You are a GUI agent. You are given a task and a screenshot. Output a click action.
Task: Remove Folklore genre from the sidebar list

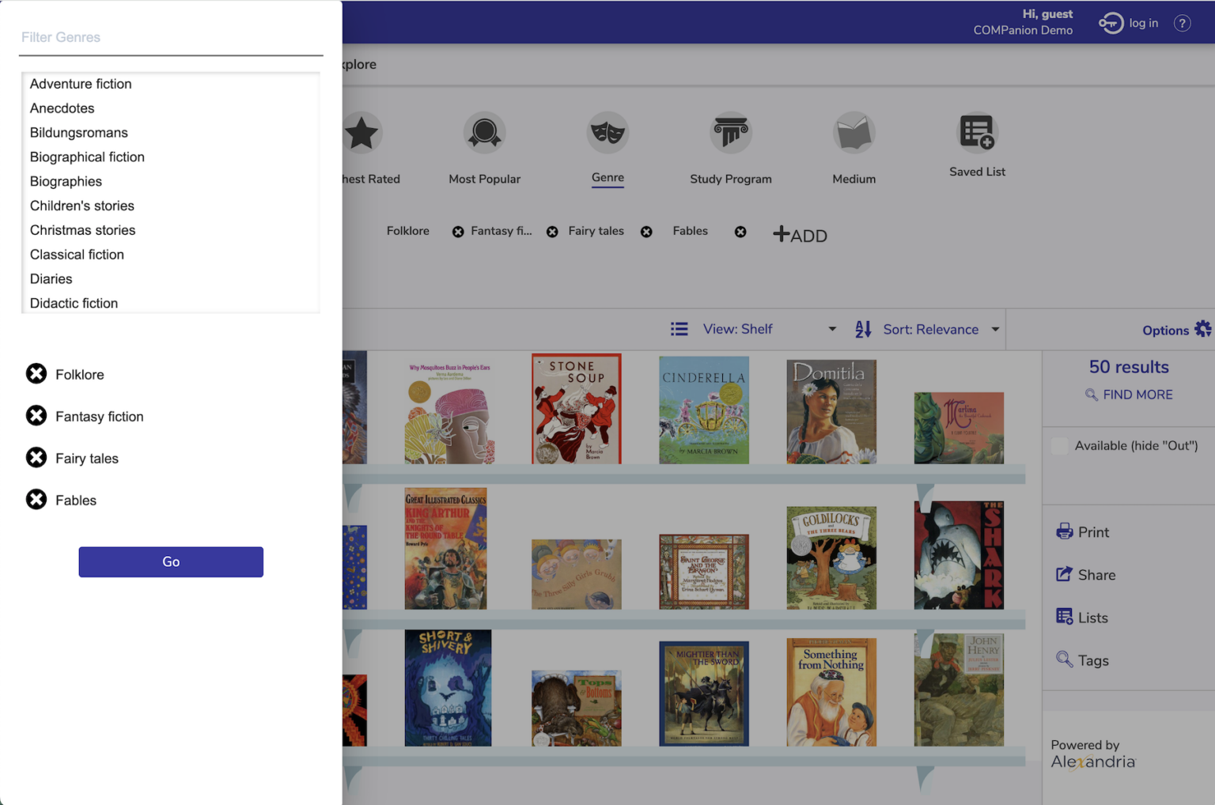point(36,374)
